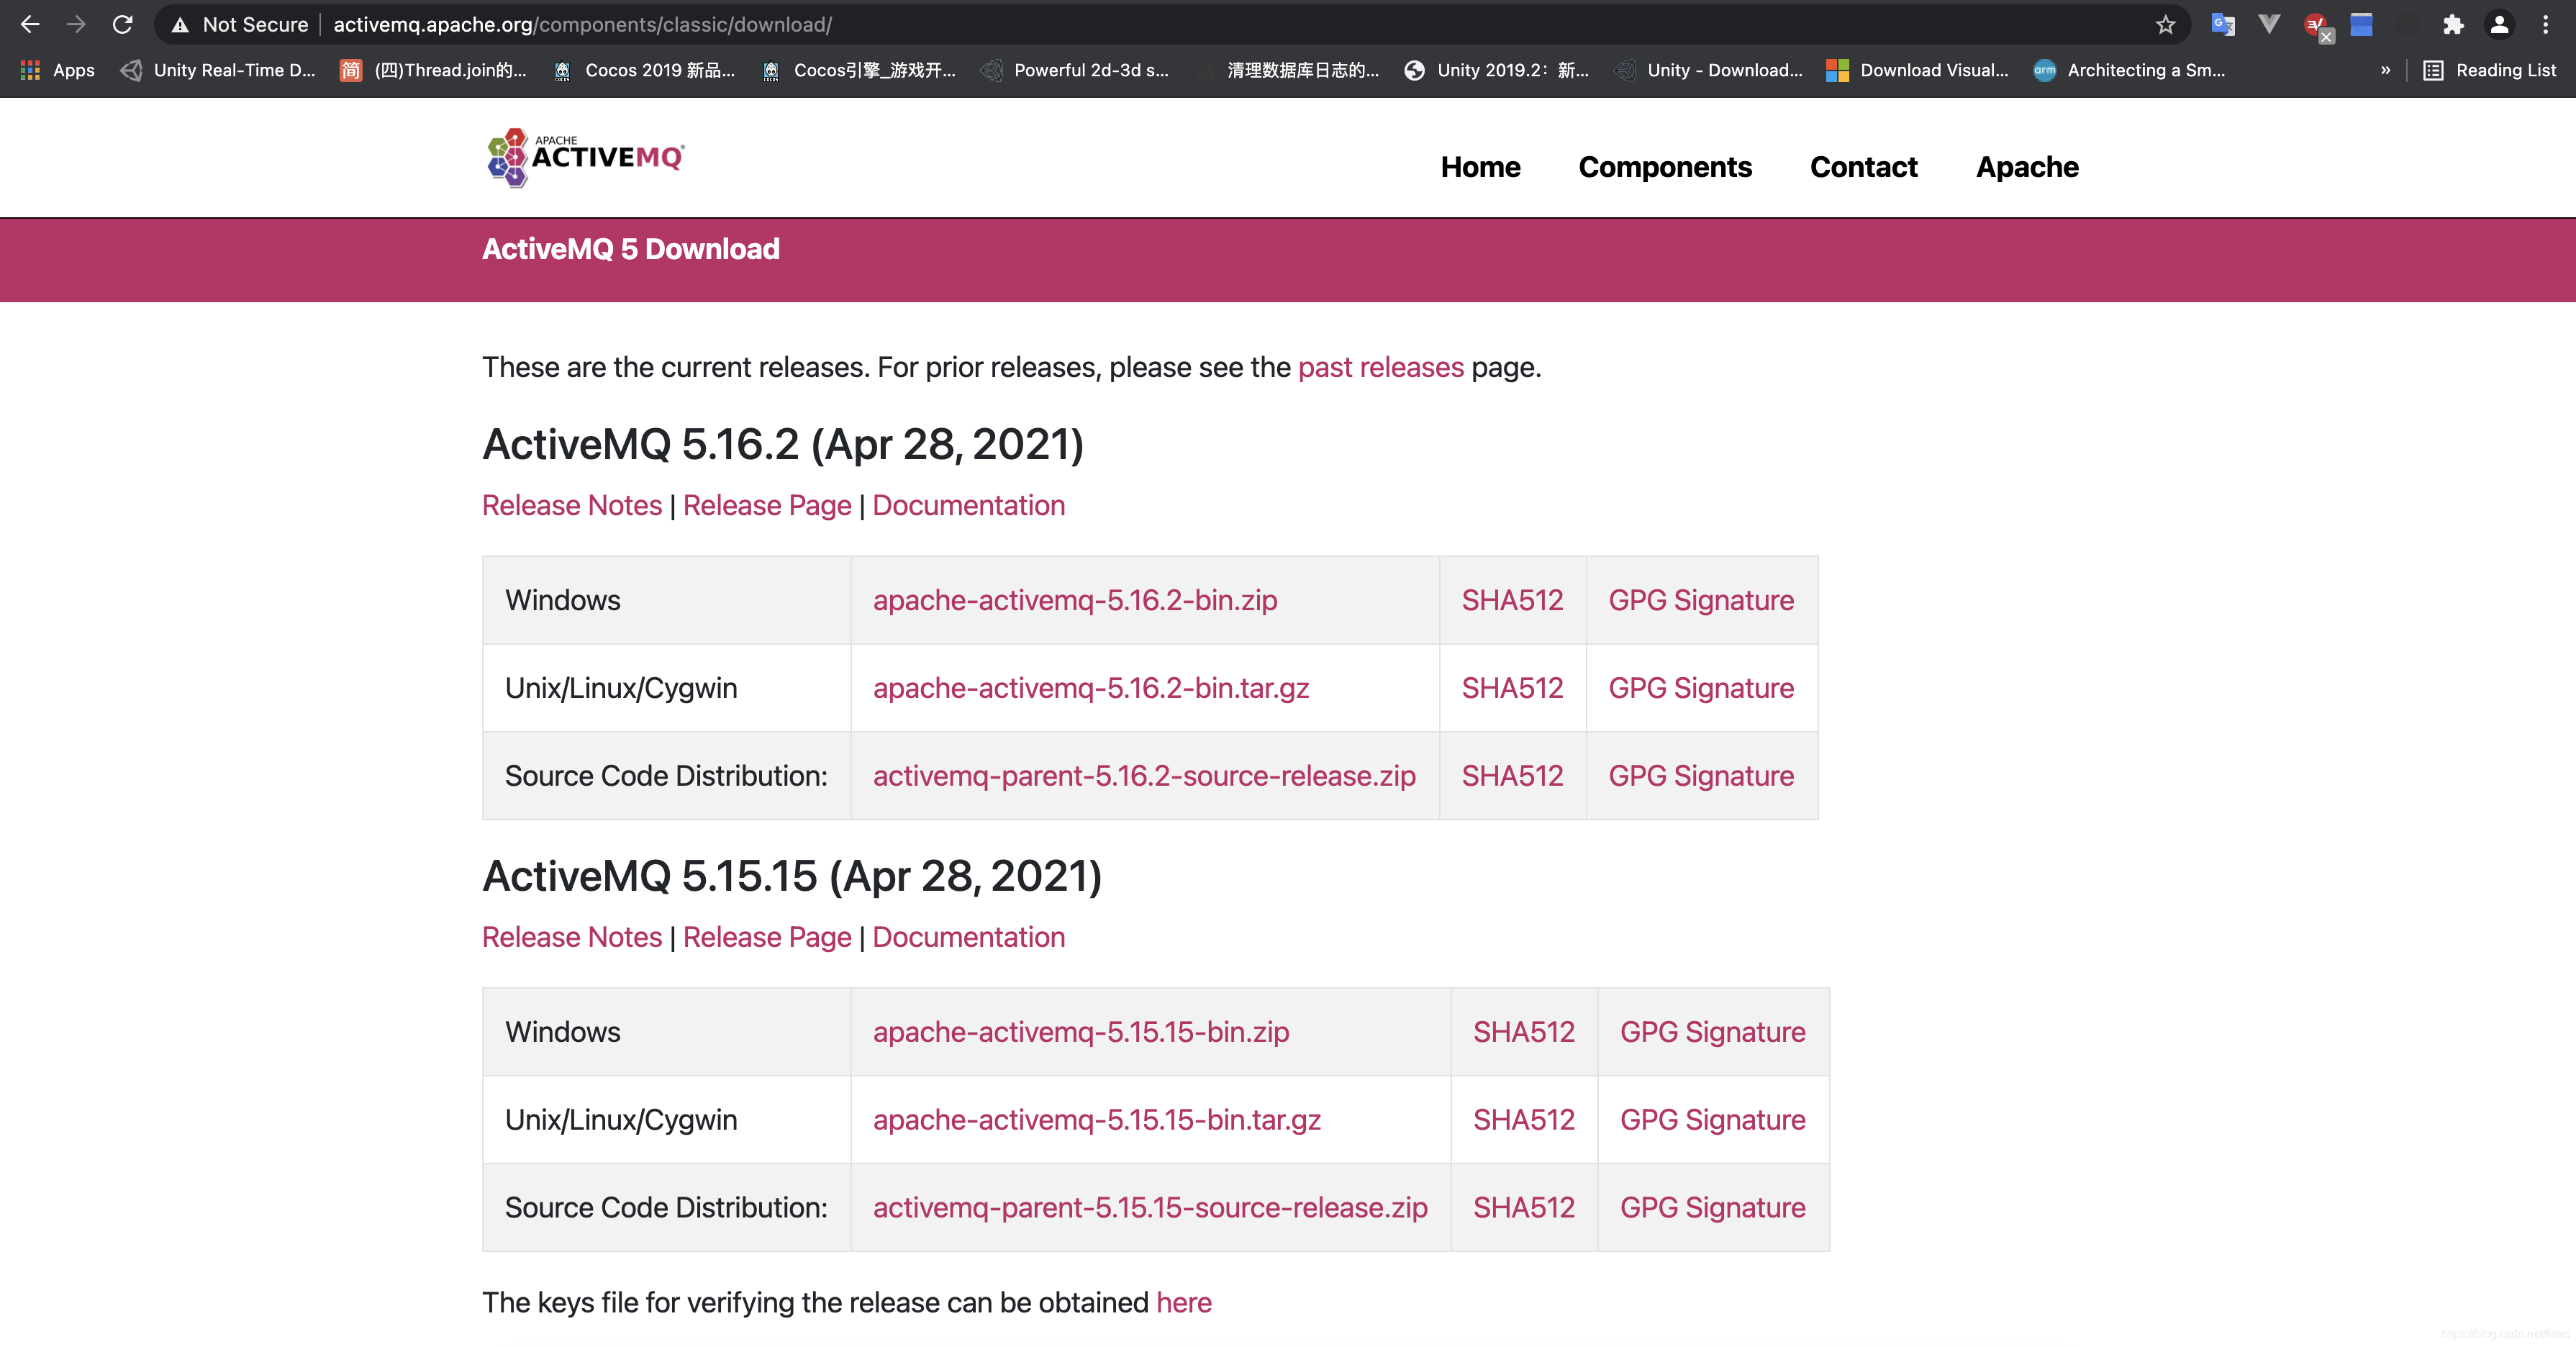Image resolution: width=2576 pixels, height=1347 pixels.
Task: Download apache-activemq-5.16.2-bin.tar.gz
Action: click(x=1091, y=688)
